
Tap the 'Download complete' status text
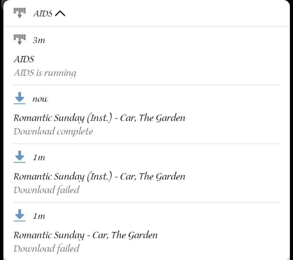[53, 131]
